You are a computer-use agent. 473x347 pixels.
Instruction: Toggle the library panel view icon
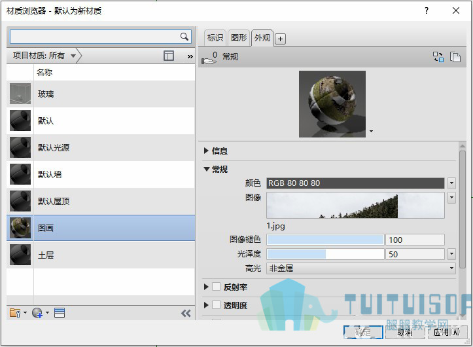click(x=169, y=56)
